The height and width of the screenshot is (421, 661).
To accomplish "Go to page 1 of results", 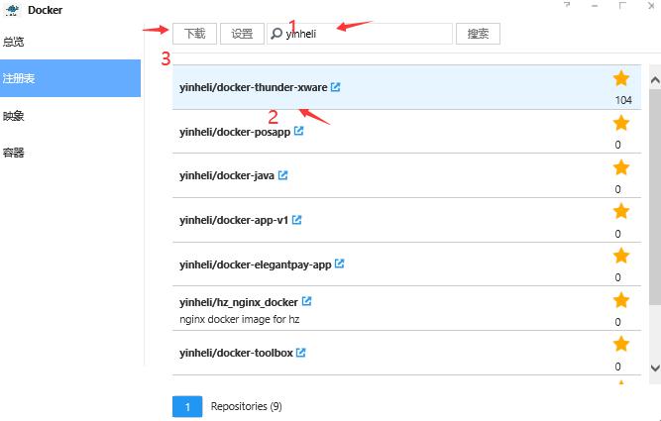I will 187,407.
